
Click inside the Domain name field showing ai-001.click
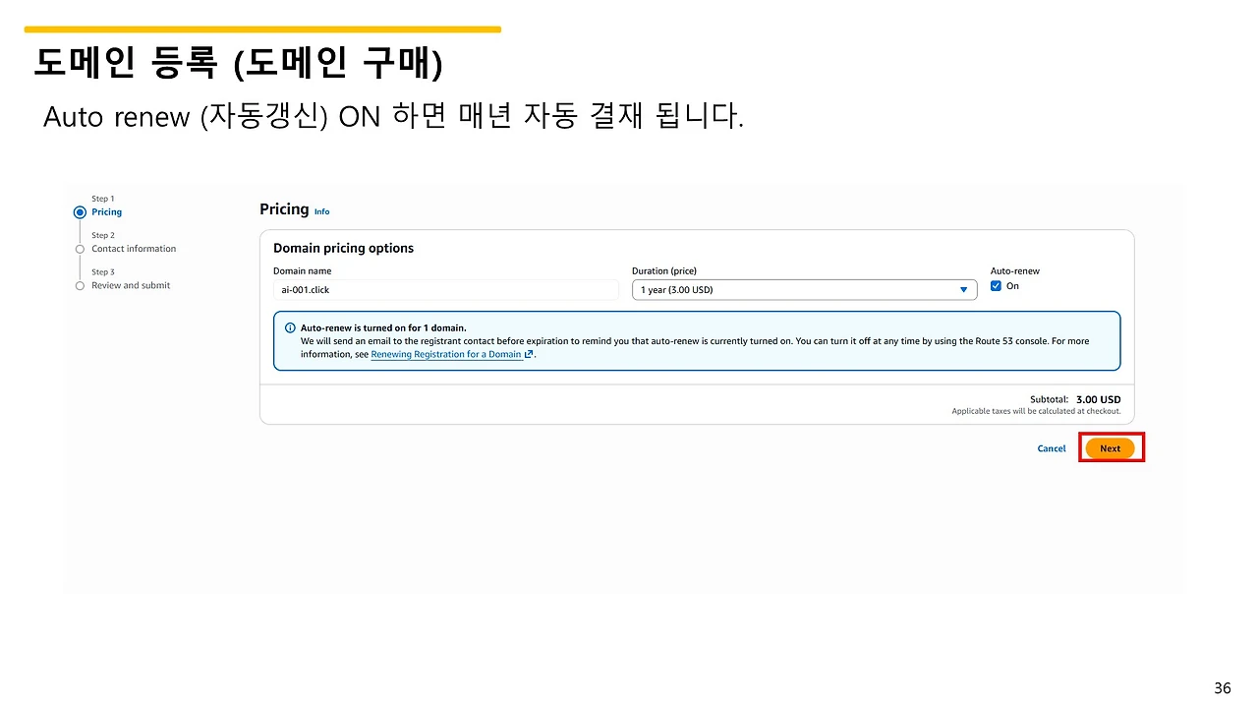pos(446,289)
